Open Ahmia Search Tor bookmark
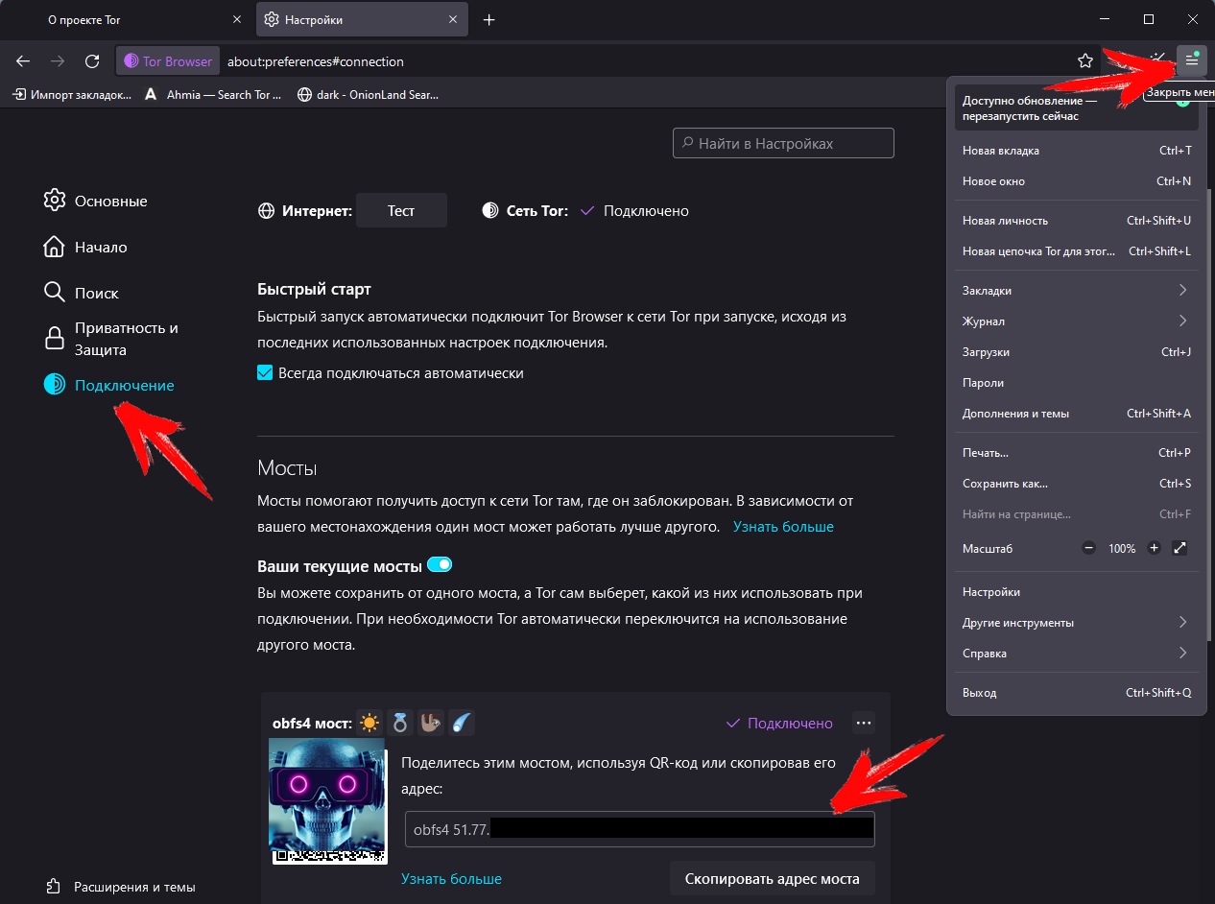This screenshot has width=1215, height=904. tap(212, 95)
